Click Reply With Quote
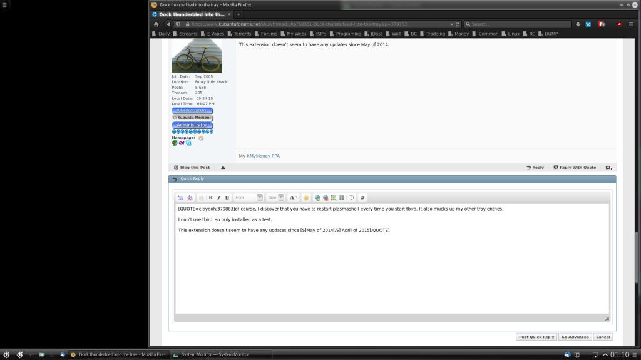The height and width of the screenshot is (360, 641). pos(575,167)
